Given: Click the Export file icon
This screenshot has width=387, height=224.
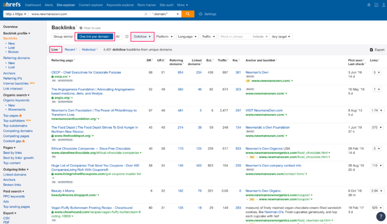Looking at the screenshot, I should [x=371, y=50].
